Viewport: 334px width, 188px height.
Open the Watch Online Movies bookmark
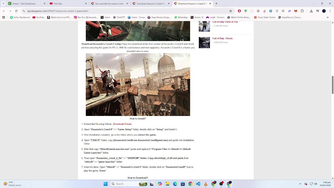238,17
